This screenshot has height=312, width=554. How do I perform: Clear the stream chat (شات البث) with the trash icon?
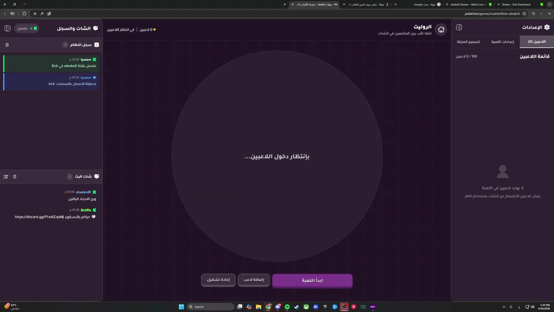coord(15,176)
